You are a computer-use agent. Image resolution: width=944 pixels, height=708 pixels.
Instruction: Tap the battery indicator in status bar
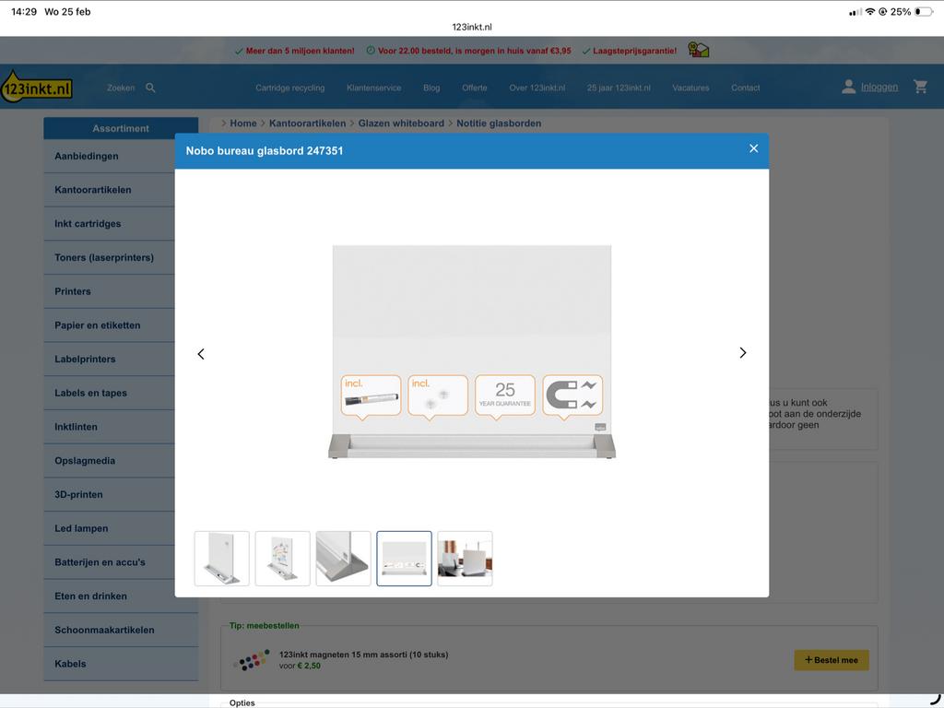pos(923,11)
